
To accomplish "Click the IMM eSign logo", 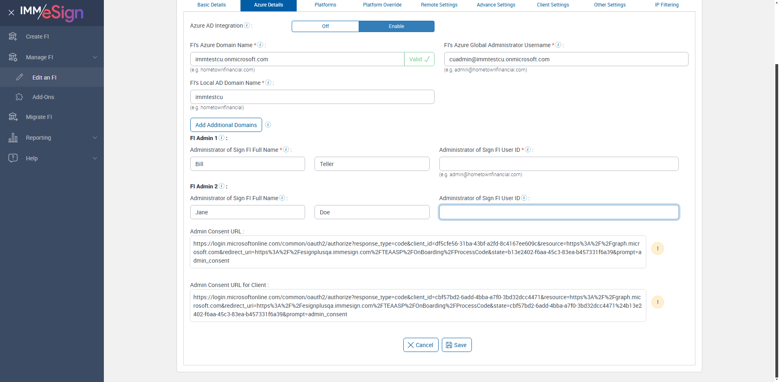I will (52, 13).
